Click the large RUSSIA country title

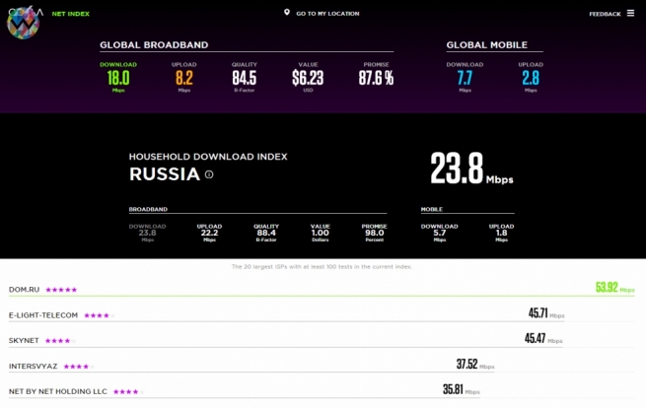165,174
